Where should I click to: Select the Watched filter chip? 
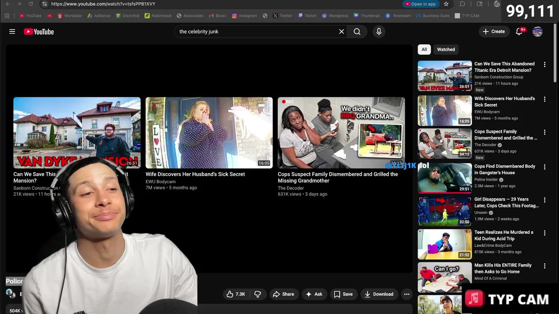(446, 49)
